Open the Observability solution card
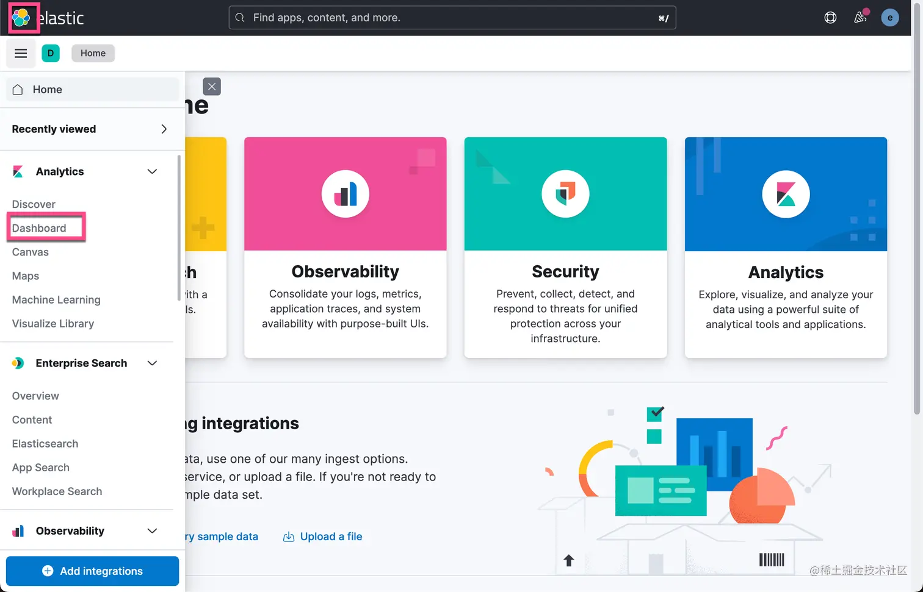923x592 pixels. pyautogui.click(x=346, y=248)
